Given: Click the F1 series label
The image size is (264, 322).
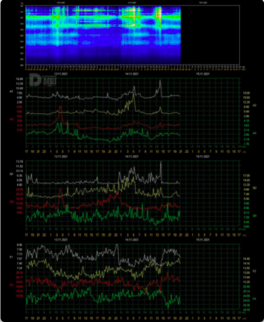Looking at the screenshot, I should (x=12, y=257).
